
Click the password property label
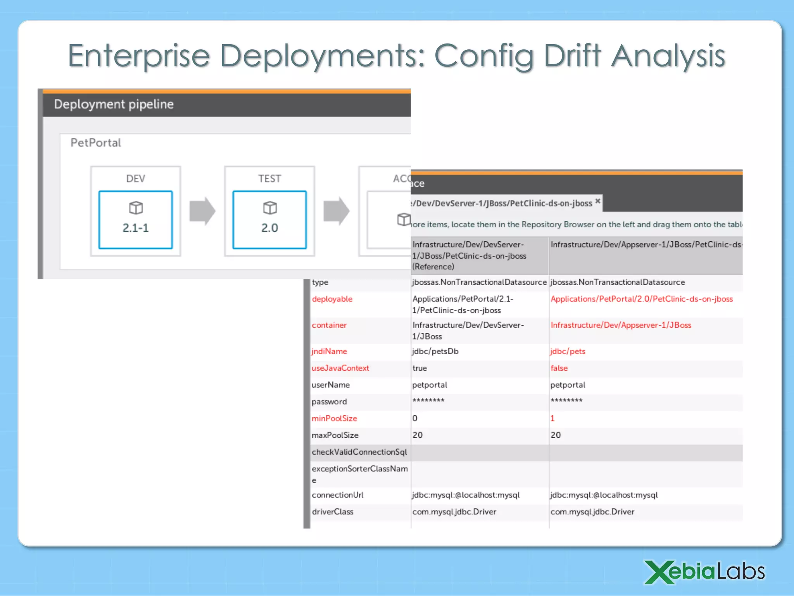click(329, 402)
